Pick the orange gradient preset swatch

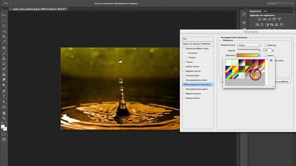(x=255, y=76)
